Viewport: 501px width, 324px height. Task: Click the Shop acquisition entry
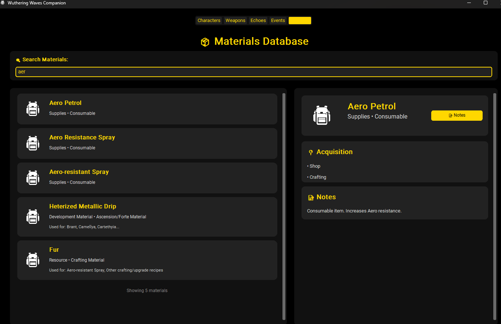(314, 166)
